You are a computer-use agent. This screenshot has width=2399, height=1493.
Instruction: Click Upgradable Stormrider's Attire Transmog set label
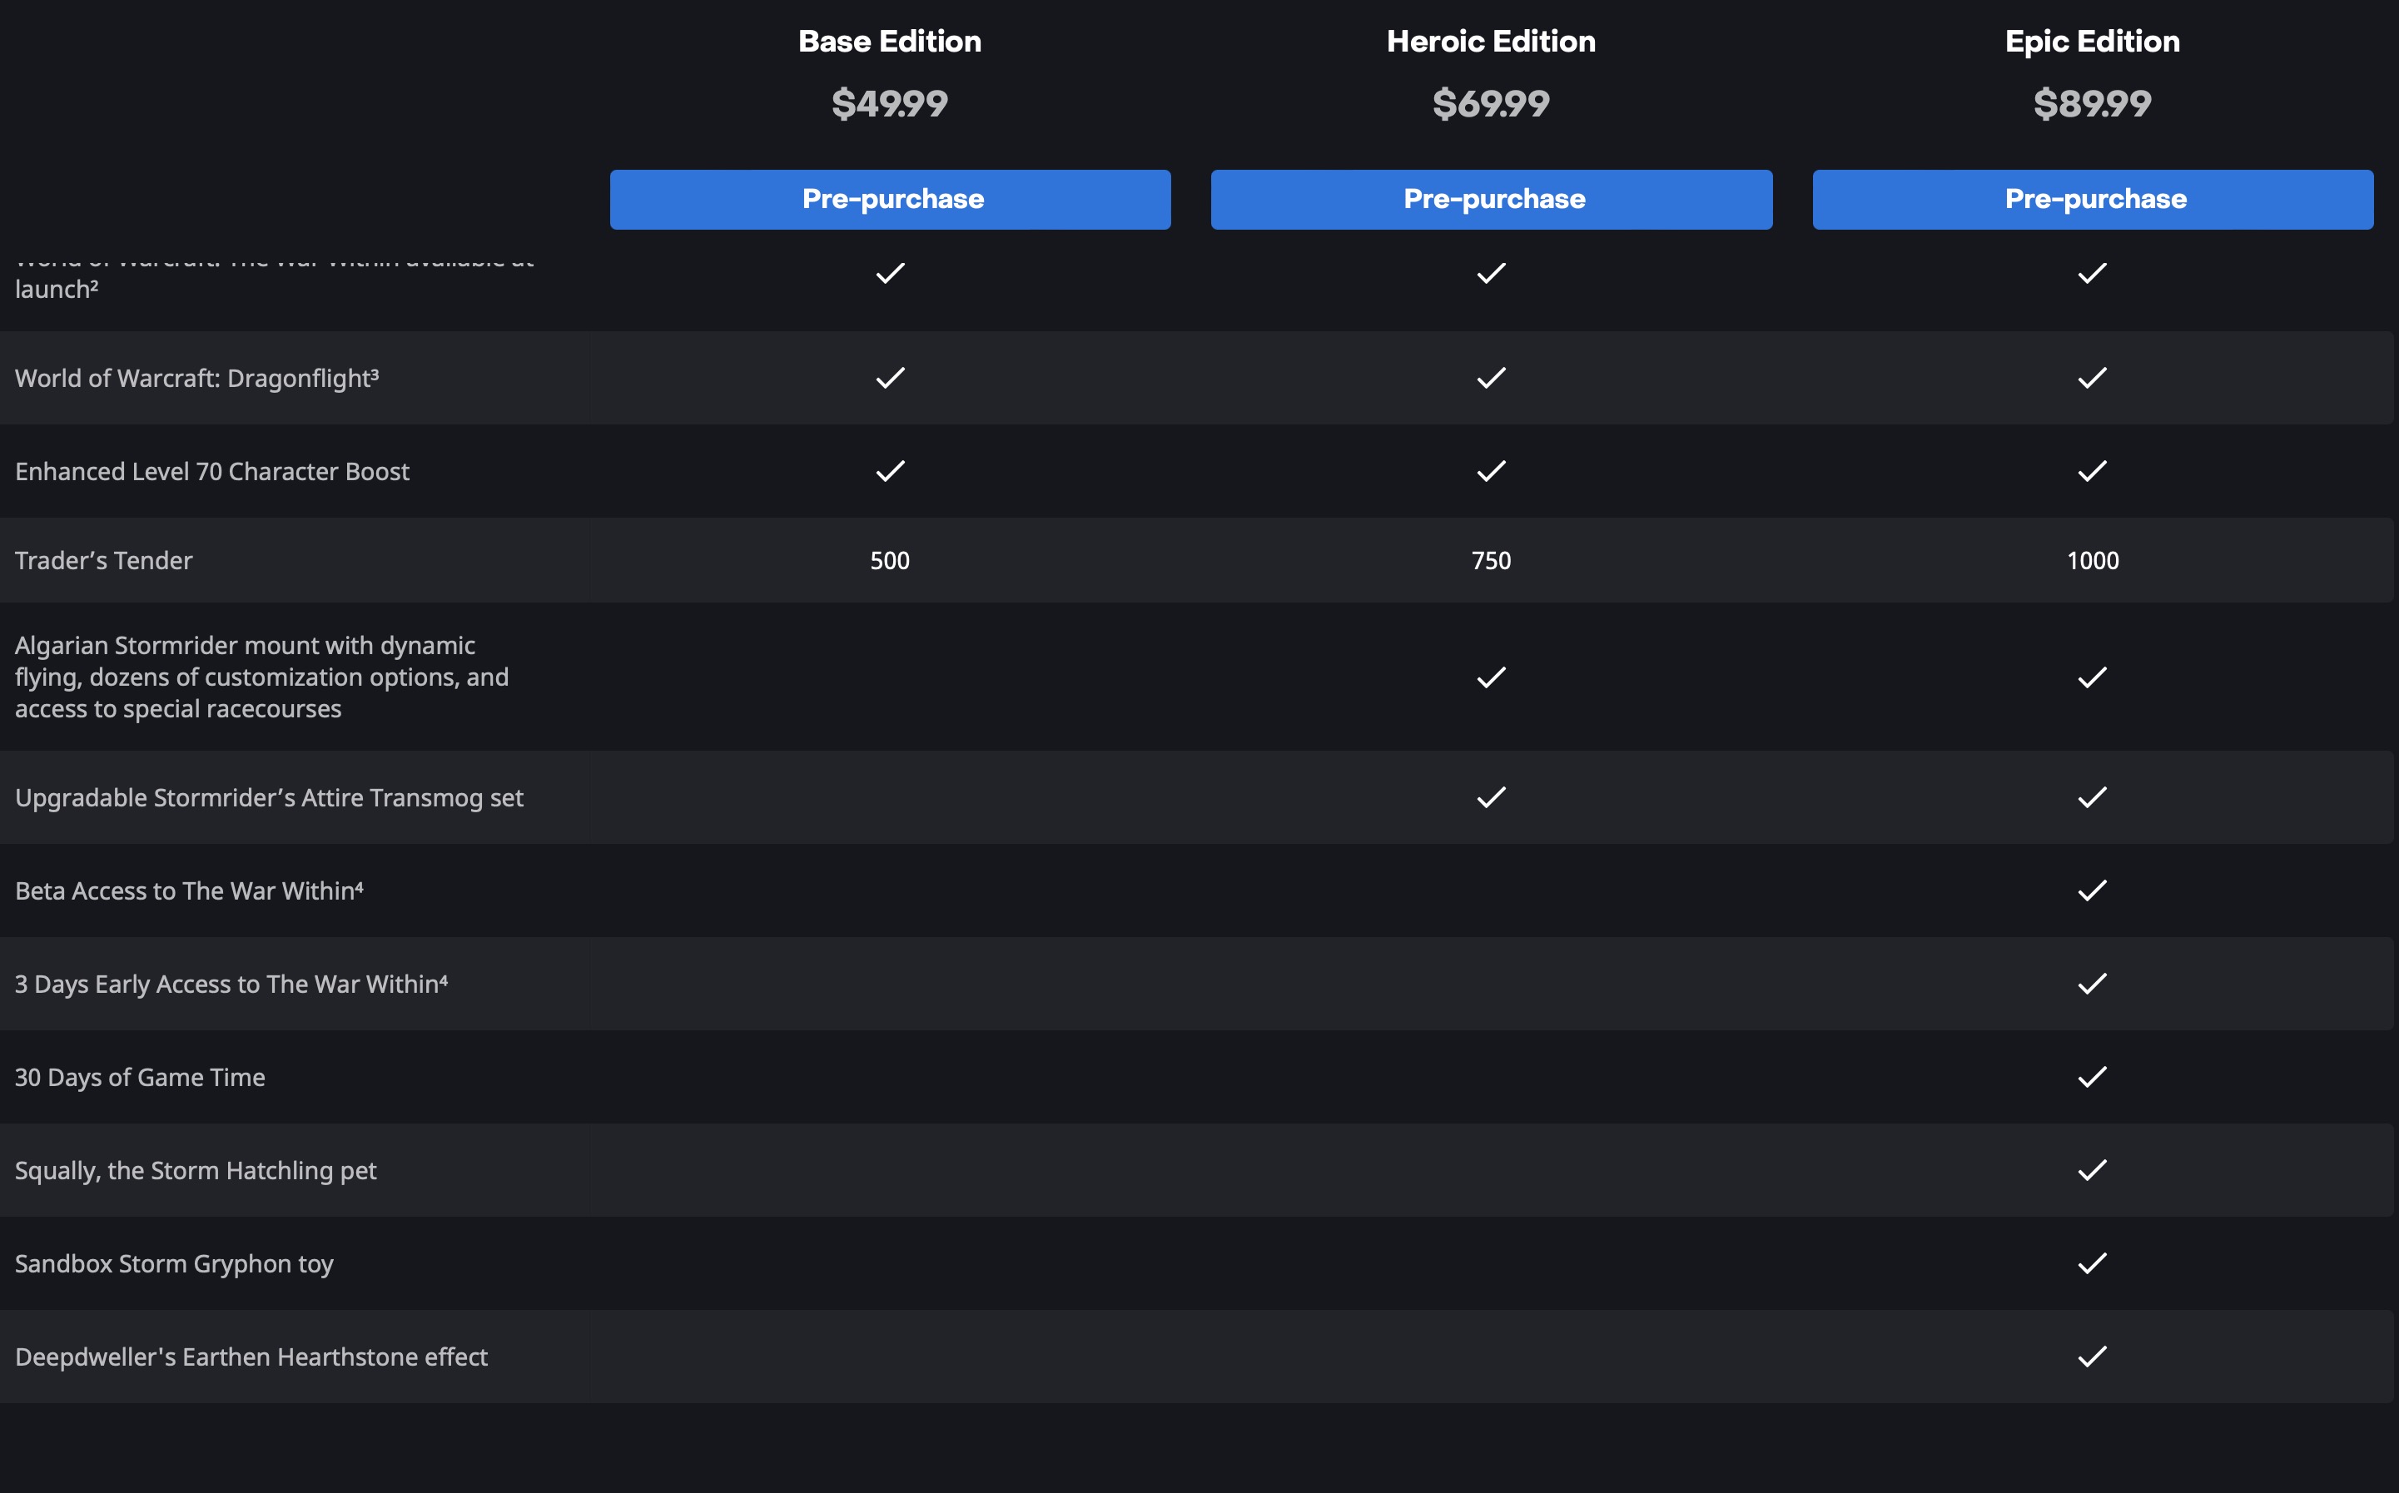coord(269,798)
